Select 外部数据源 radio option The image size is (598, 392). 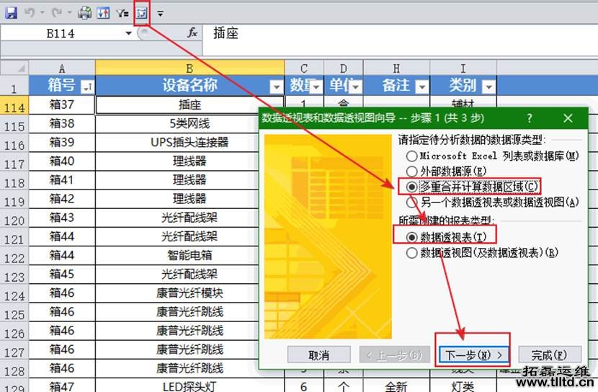click(x=412, y=171)
